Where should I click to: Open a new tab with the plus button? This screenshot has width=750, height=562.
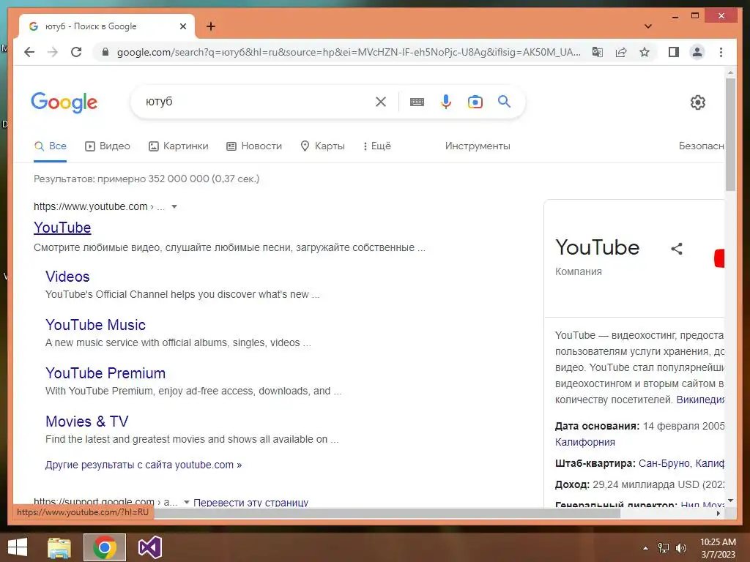(211, 26)
